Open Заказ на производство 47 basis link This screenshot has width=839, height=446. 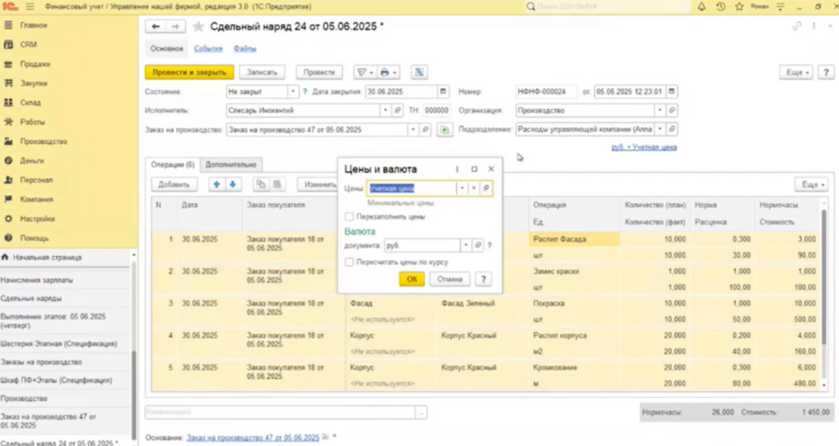tap(252, 438)
